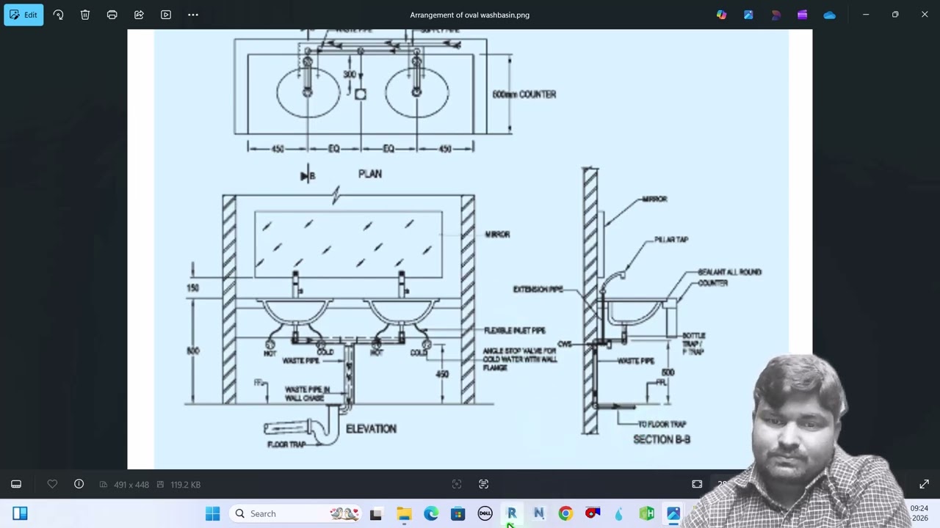Open the three-dots See more menu
This screenshot has width=940, height=528.
coord(193,15)
